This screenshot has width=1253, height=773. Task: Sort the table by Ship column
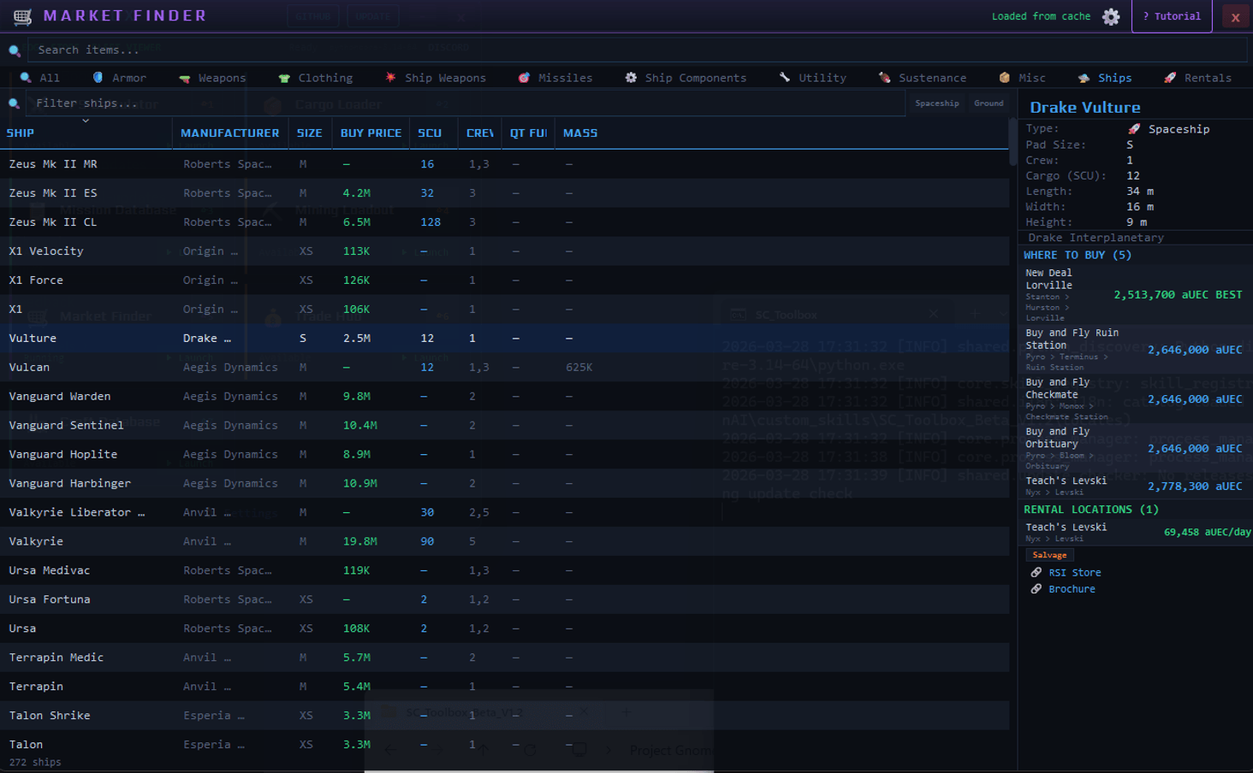(x=21, y=133)
